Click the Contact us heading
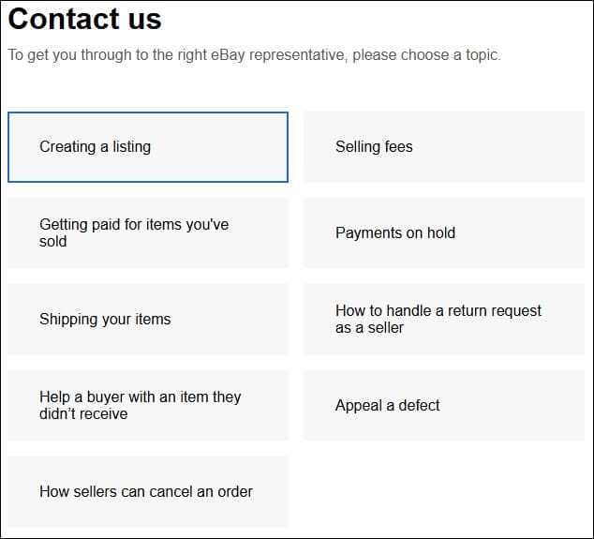594x539 pixels. (x=85, y=19)
